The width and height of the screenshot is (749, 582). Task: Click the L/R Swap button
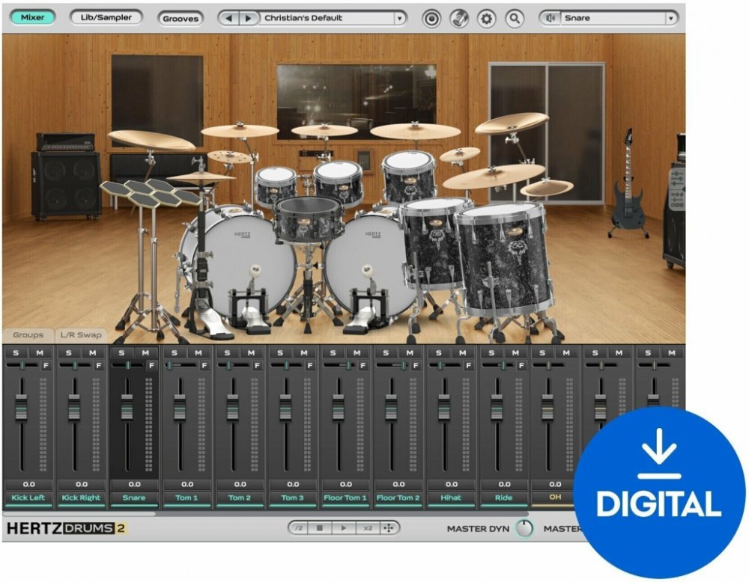(x=82, y=335)
